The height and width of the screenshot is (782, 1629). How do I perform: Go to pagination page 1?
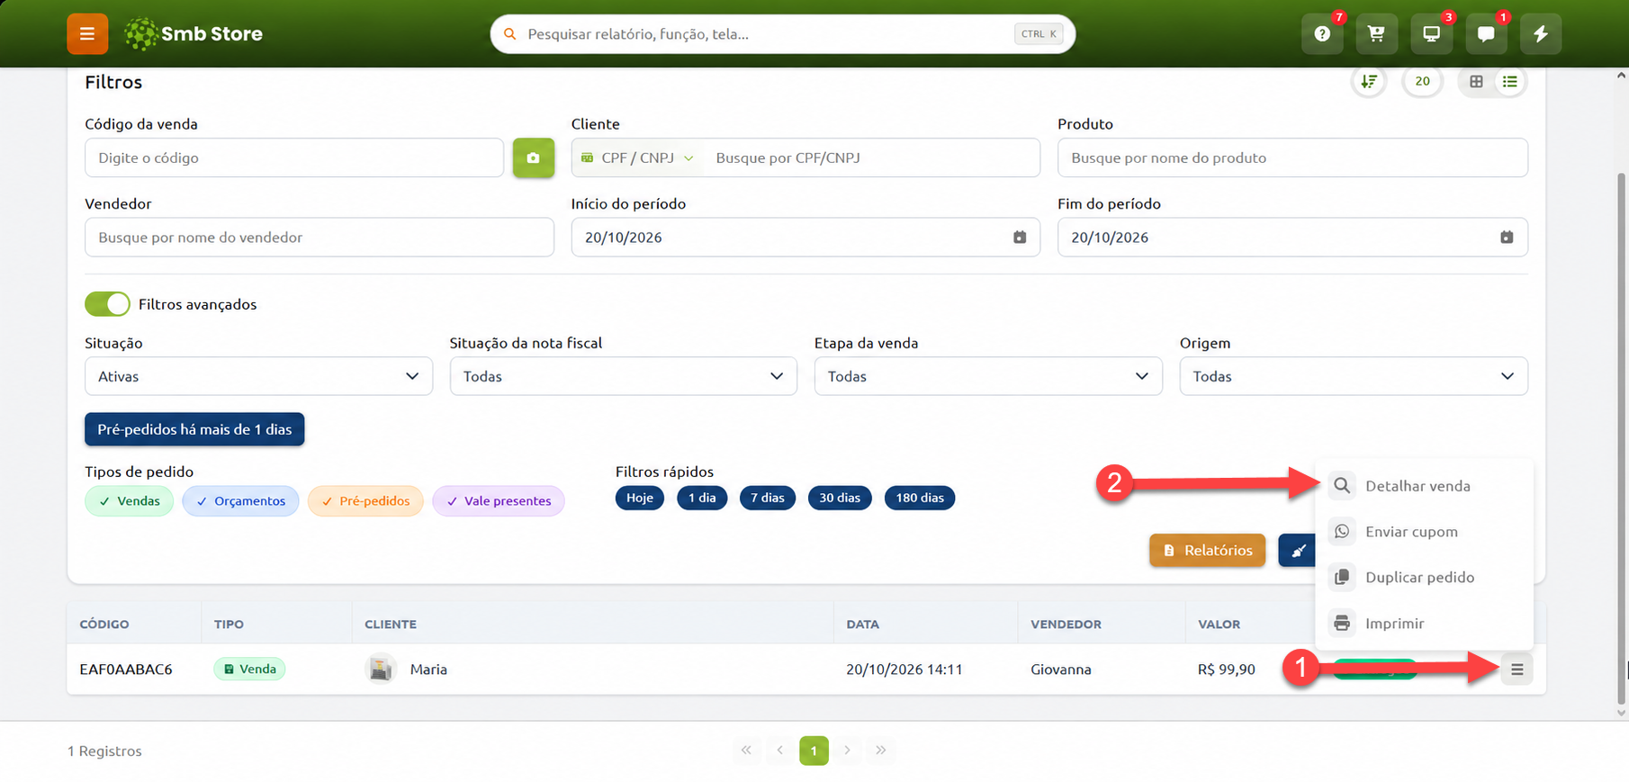click(x=814, y=751)
